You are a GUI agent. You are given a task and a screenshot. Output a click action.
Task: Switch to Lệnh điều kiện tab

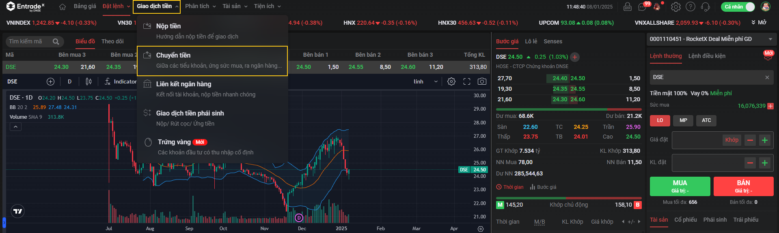pos(706,56)
